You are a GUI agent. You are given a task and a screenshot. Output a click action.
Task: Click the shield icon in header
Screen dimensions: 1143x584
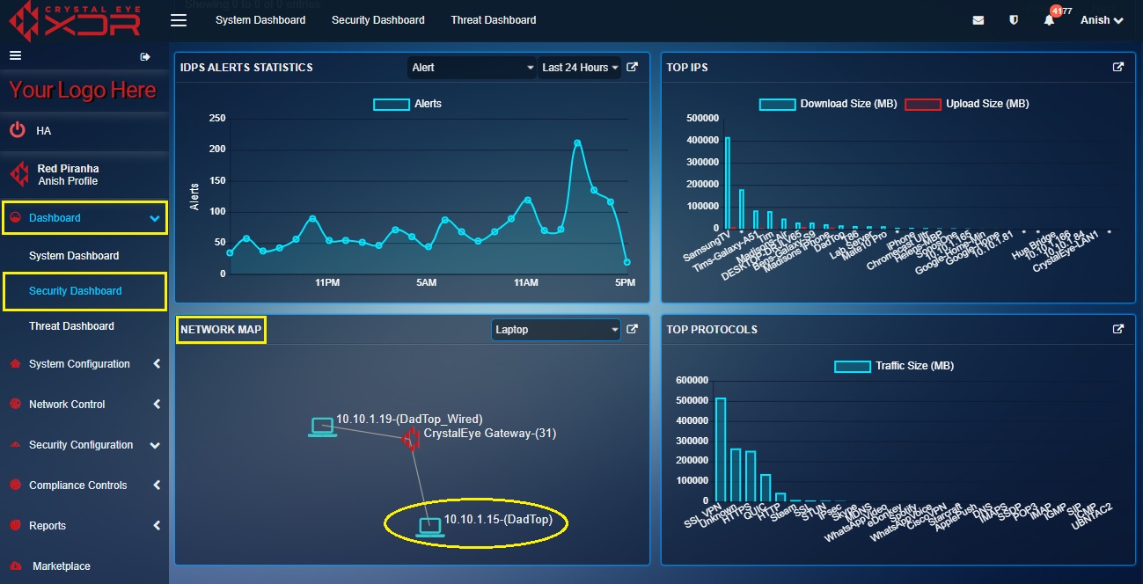(1014, 20)
